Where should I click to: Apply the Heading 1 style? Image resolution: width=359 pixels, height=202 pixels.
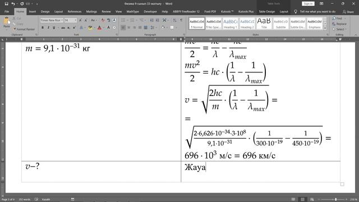pos(231,24)
